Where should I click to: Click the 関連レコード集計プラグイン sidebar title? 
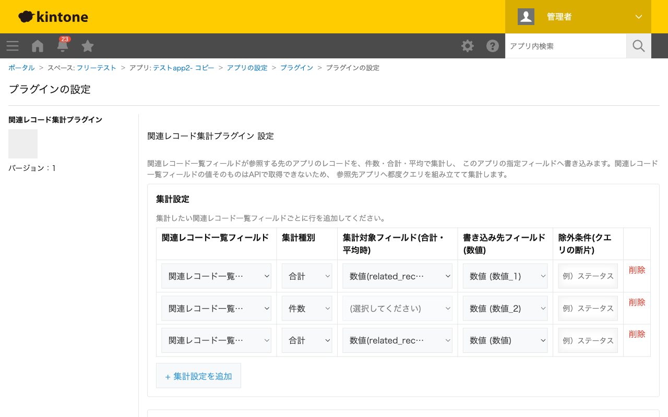coord(55,120)
